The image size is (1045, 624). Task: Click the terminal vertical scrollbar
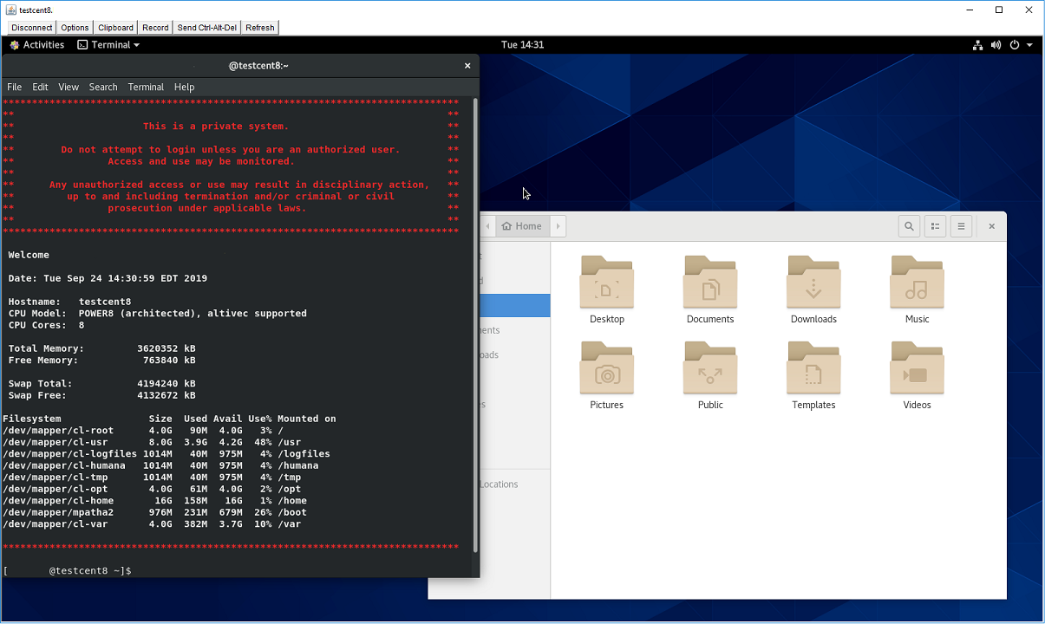475,325
